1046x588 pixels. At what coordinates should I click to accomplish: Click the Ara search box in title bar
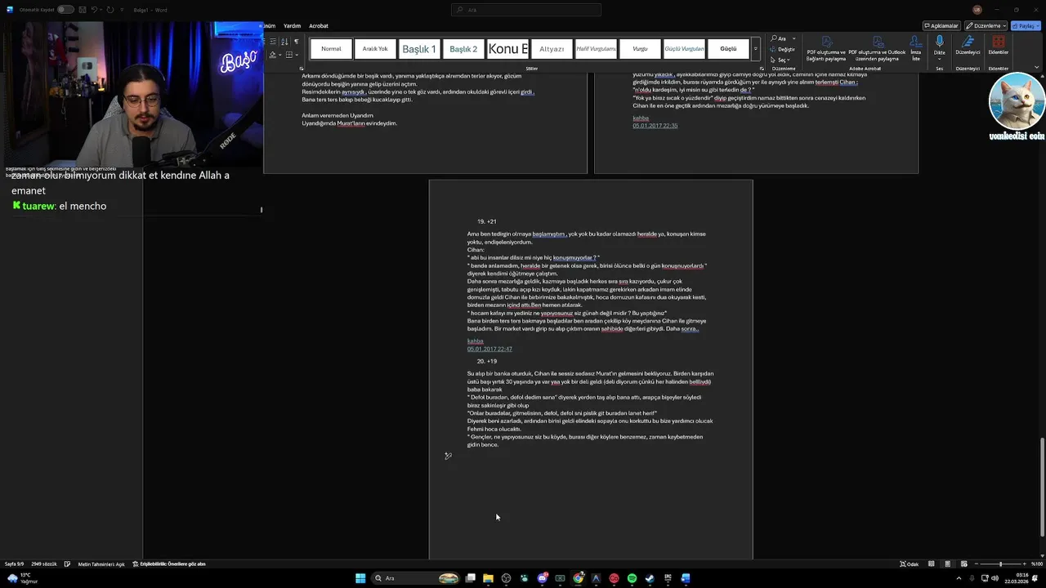(525, 10)
